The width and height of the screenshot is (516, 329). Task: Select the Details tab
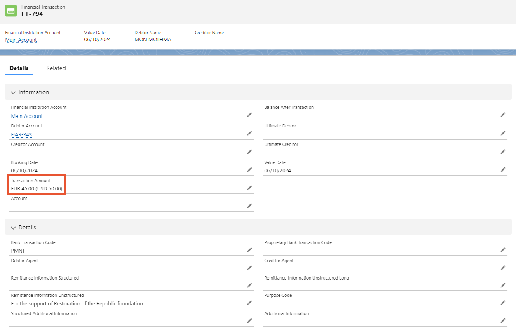[19, 68]
